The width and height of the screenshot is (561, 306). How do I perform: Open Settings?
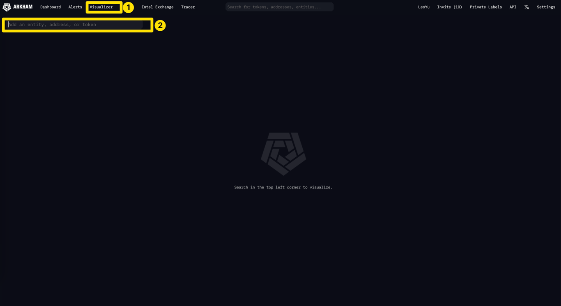coord(546,7)
